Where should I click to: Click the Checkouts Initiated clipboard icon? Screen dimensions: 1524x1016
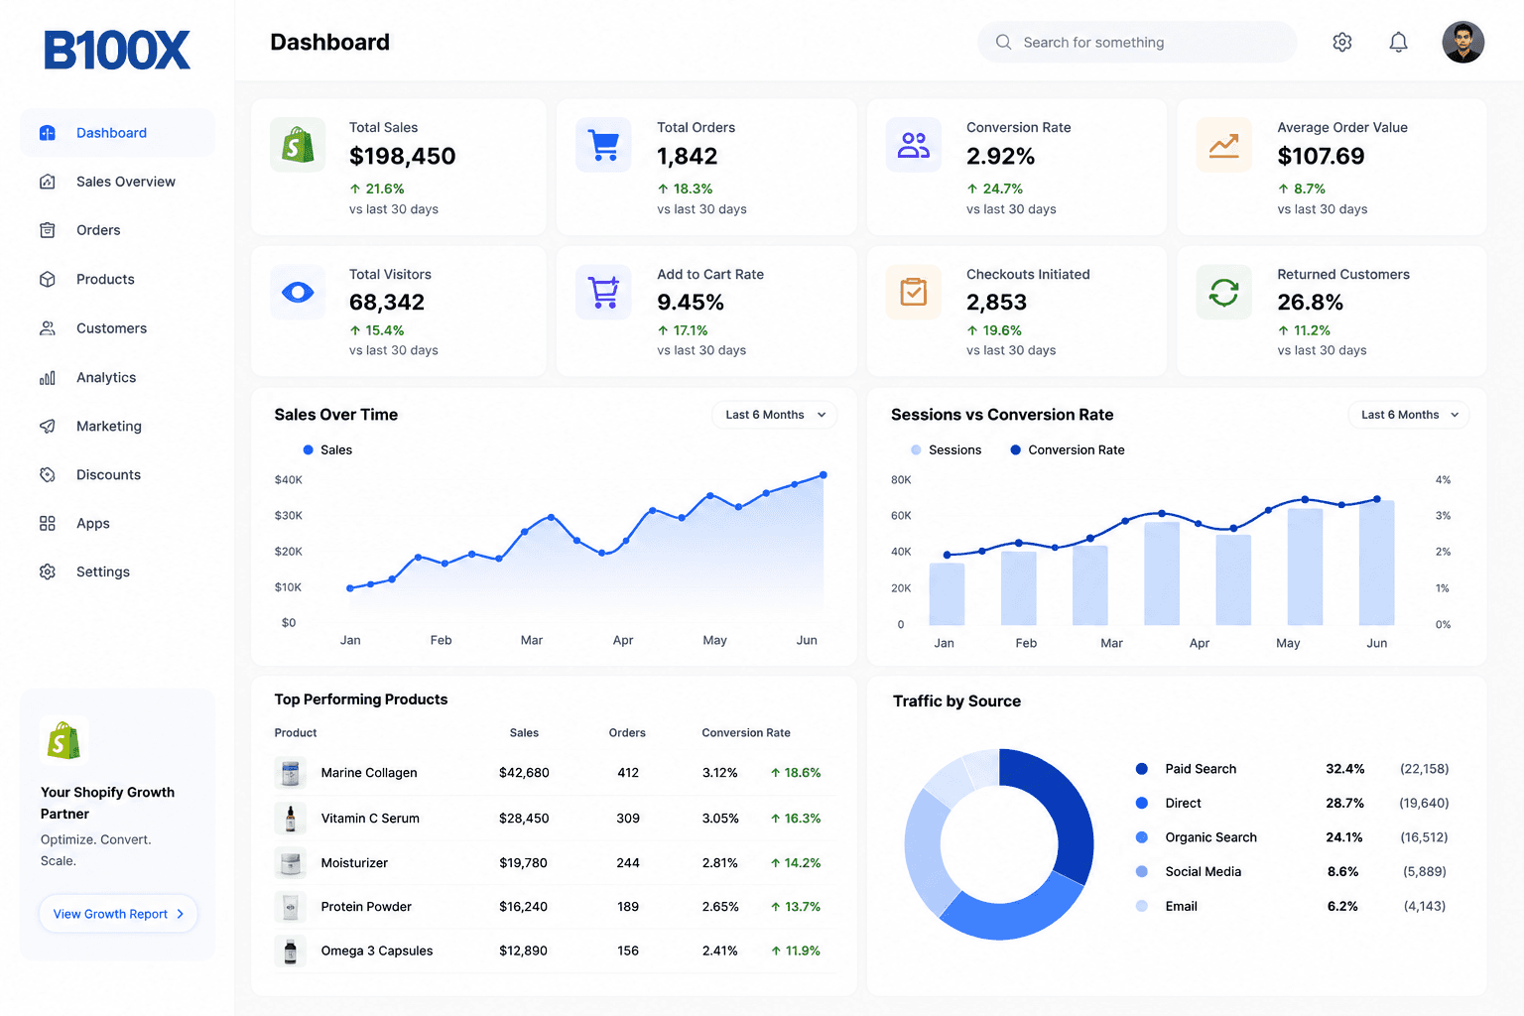point(913,292)
